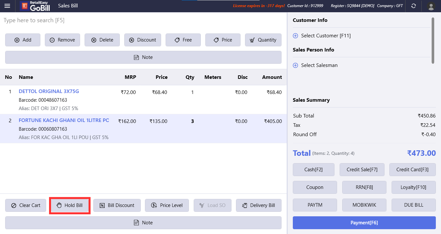Click the Delivery Bill button

(x=259, y=205)
